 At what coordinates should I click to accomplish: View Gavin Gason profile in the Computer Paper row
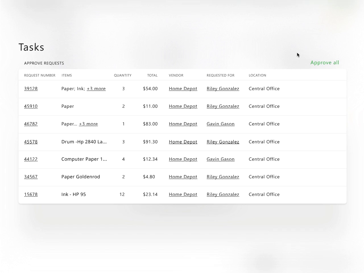pos(221,159)
